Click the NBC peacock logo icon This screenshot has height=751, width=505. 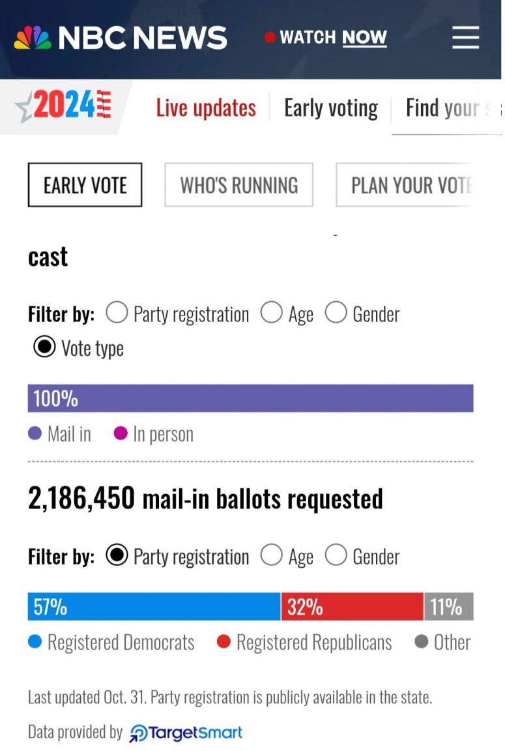point(33,38)
